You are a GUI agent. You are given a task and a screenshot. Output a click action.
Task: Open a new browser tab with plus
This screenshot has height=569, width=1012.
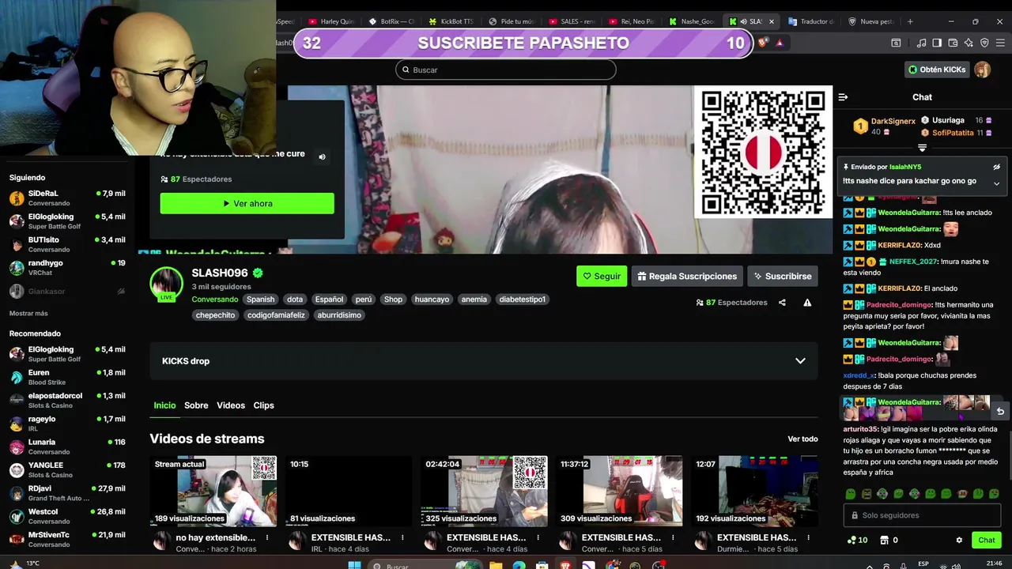[910, 21]
